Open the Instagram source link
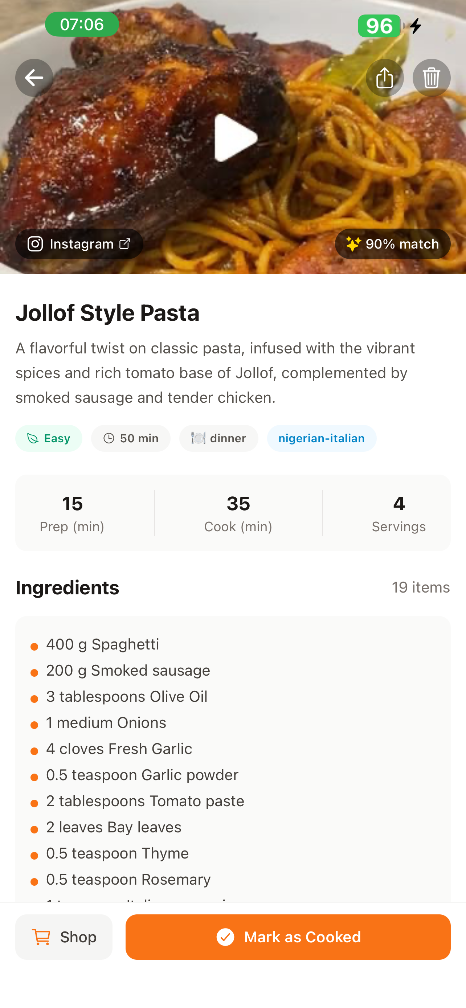Image resolution: width=466 pixels, height=1008 pixels. 79,244
